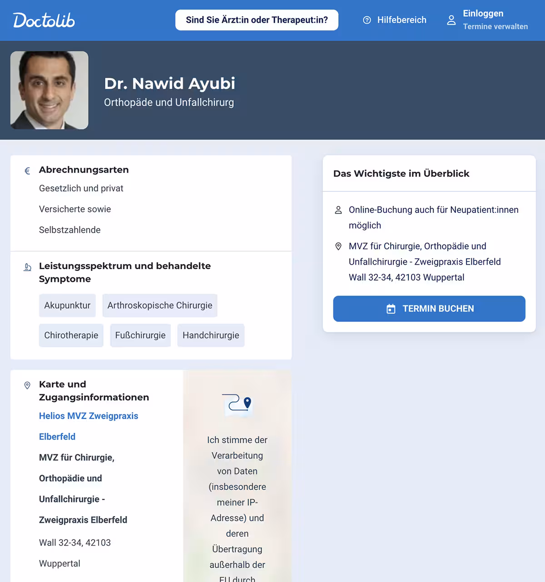The image size is (545, 582).
Task: Click the person icon next to Online-Buchung
Action: tap(338, 210)
